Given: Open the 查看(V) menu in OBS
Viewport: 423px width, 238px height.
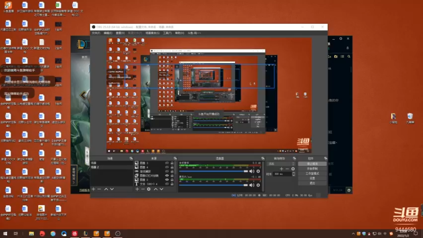Looking at the screenshot, I should (121, 33).
